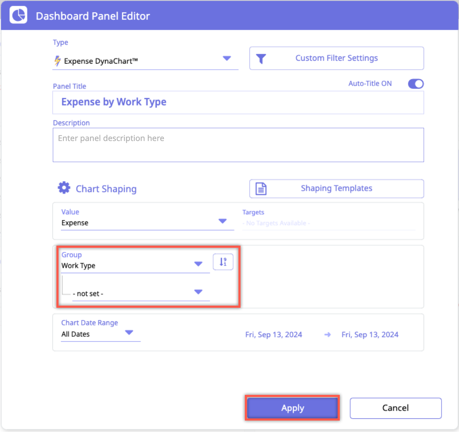Viewport: 459px width, 432px height.
Task: Turn off the Auto-Title toggle
Action: click(415, 84)
